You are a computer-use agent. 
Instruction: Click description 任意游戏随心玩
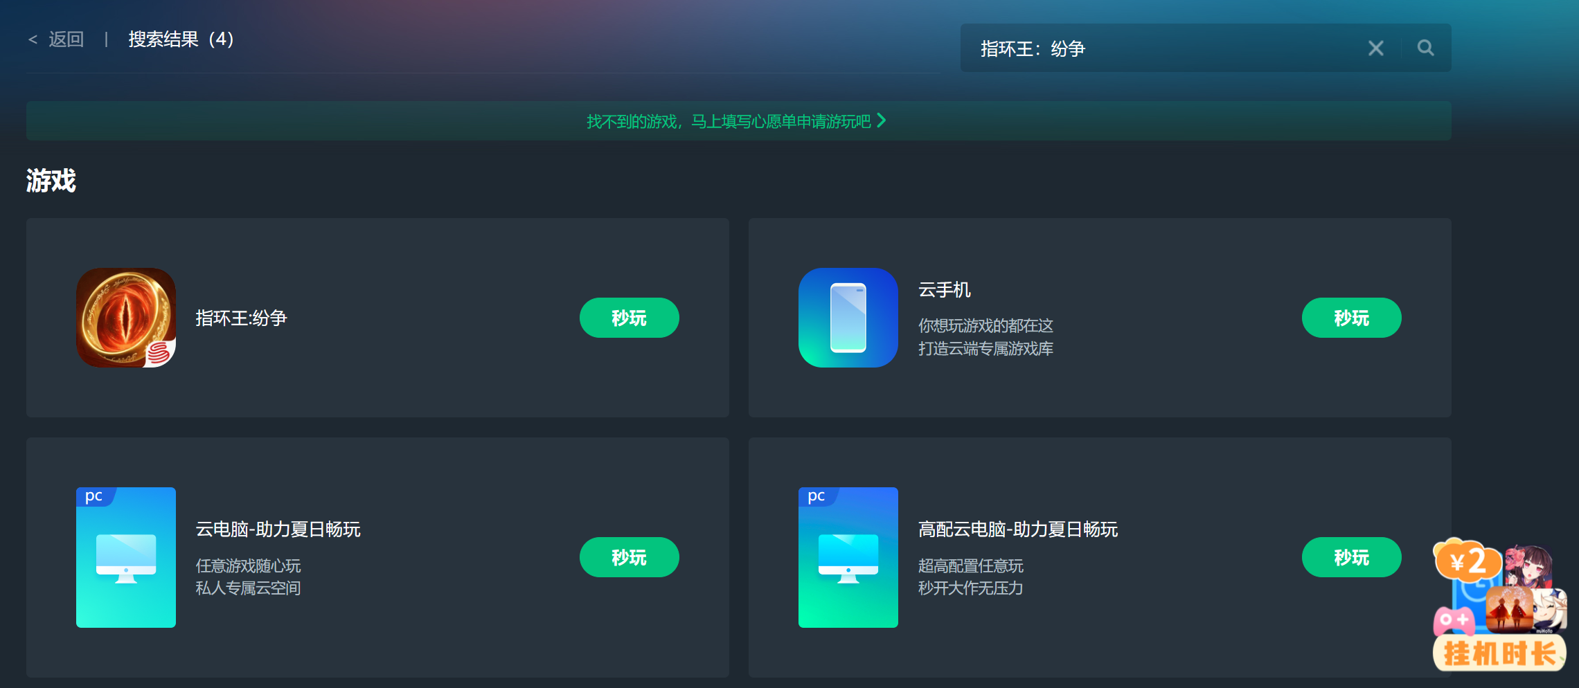click(x=248, y=565)
